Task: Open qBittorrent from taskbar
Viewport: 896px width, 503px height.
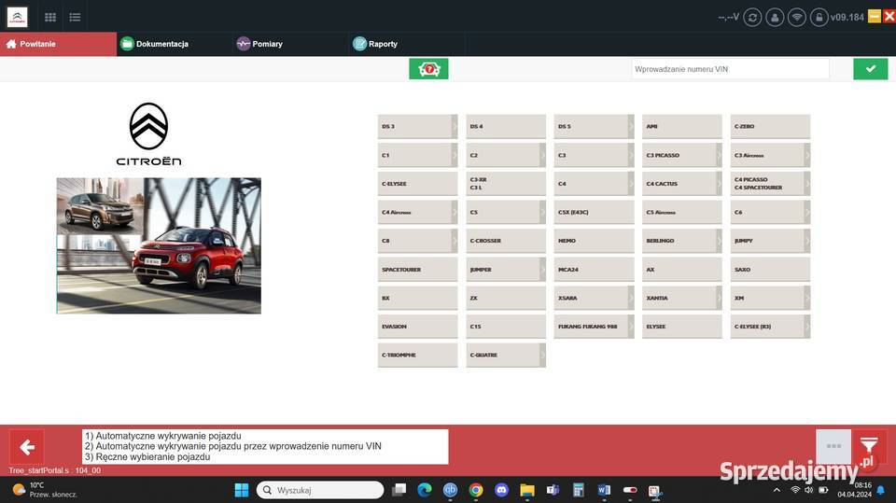Action: pos(450,490)
